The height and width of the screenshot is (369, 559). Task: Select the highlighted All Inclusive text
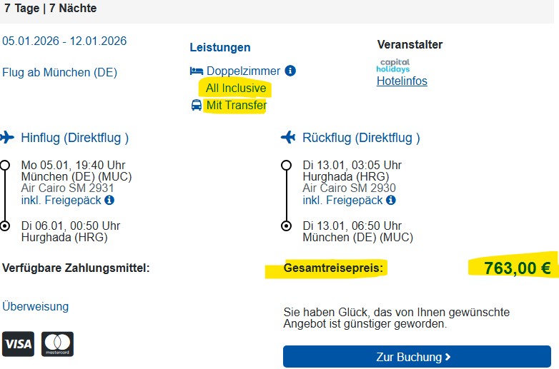236,89
